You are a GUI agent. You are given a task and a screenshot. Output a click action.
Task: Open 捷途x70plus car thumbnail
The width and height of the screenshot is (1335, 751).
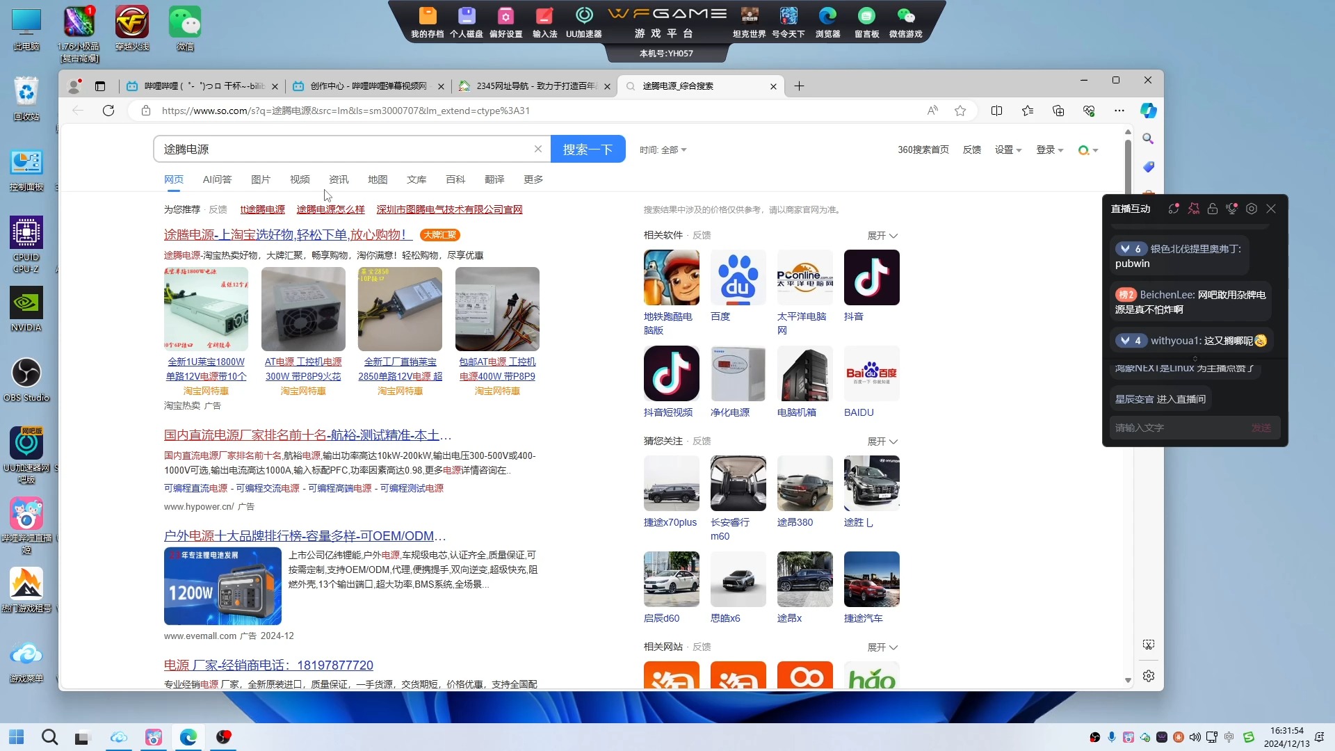(x=671, y=483)
